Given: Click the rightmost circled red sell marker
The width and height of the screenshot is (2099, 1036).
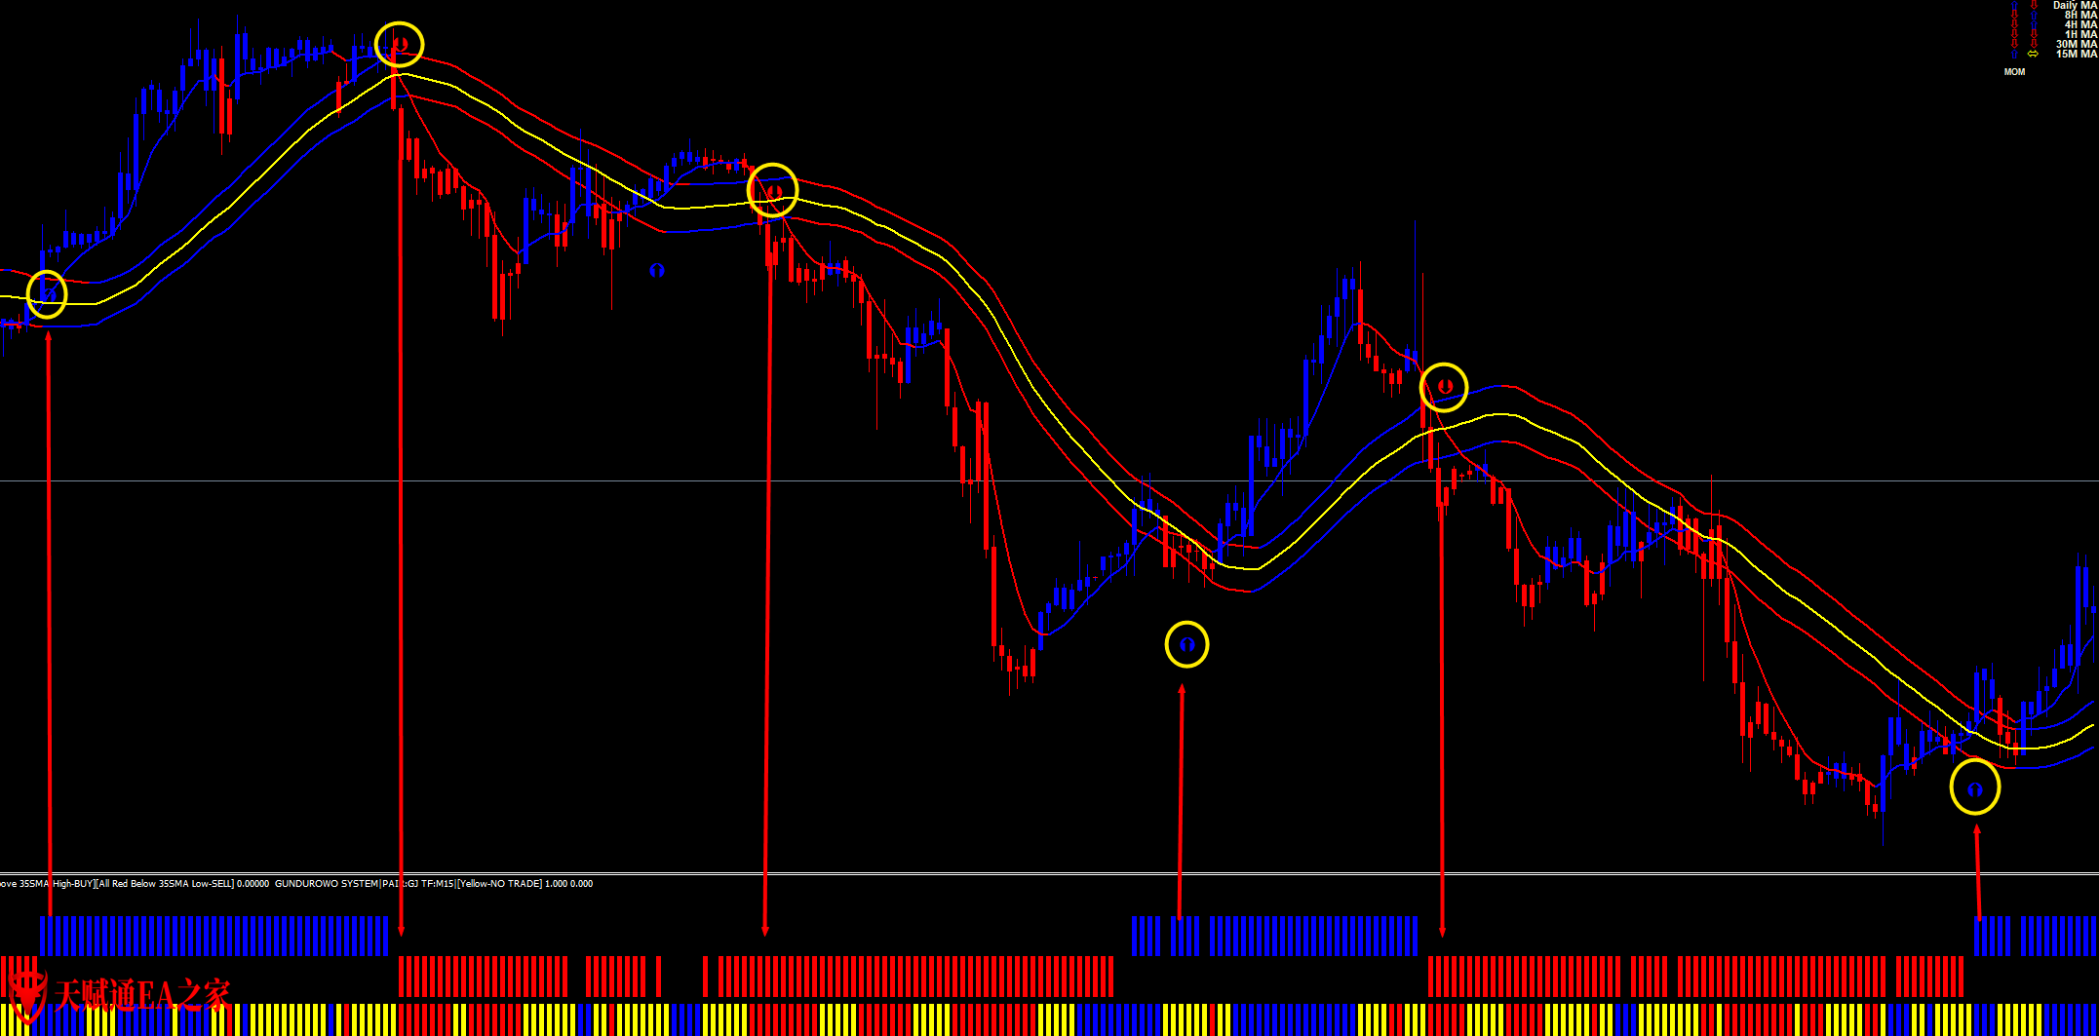Looking at the screenshot, I should [x=1444, y=387].
